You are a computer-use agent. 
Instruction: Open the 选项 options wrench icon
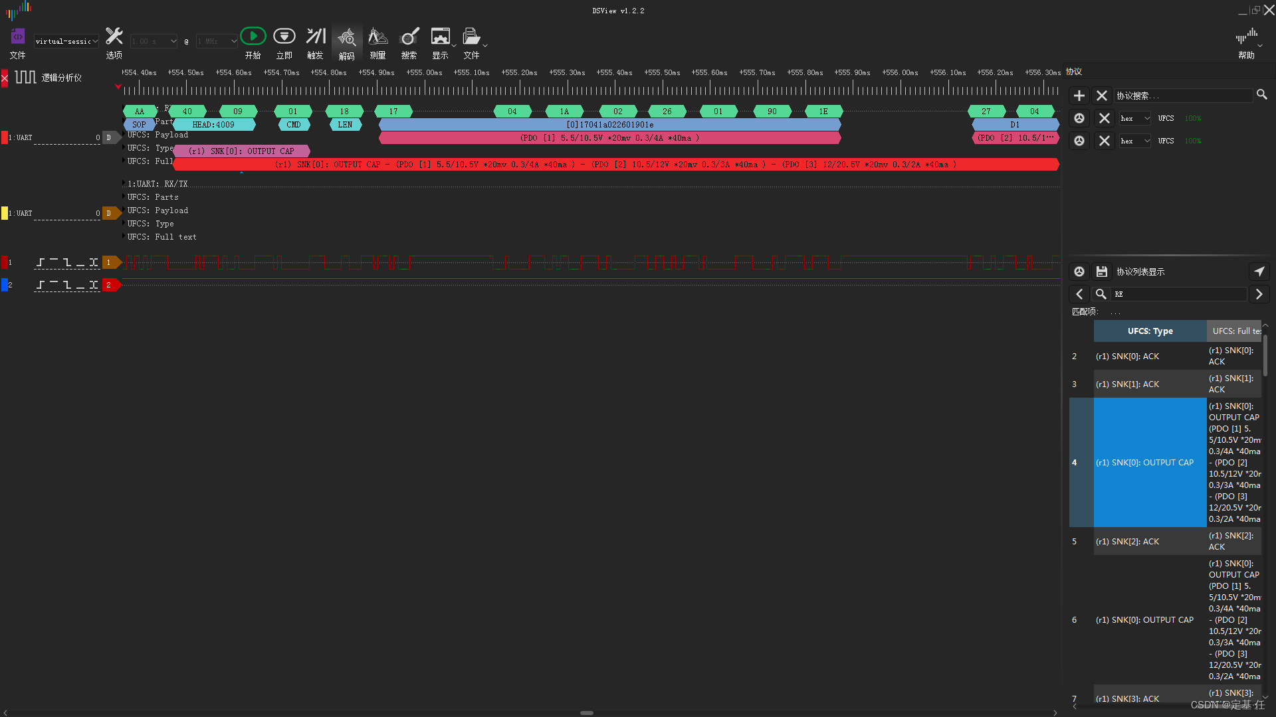[x=114, y=37]
